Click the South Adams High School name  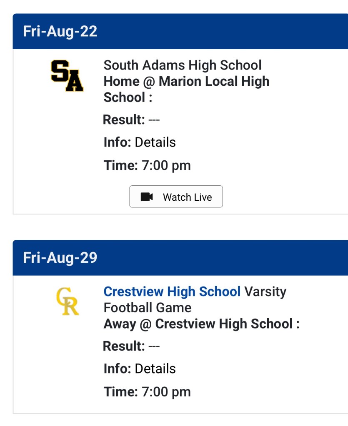183,65
